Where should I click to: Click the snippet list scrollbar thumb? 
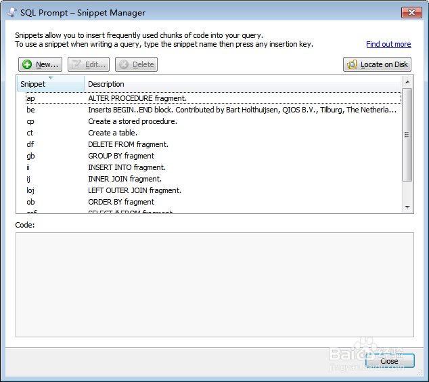(407, 135)
